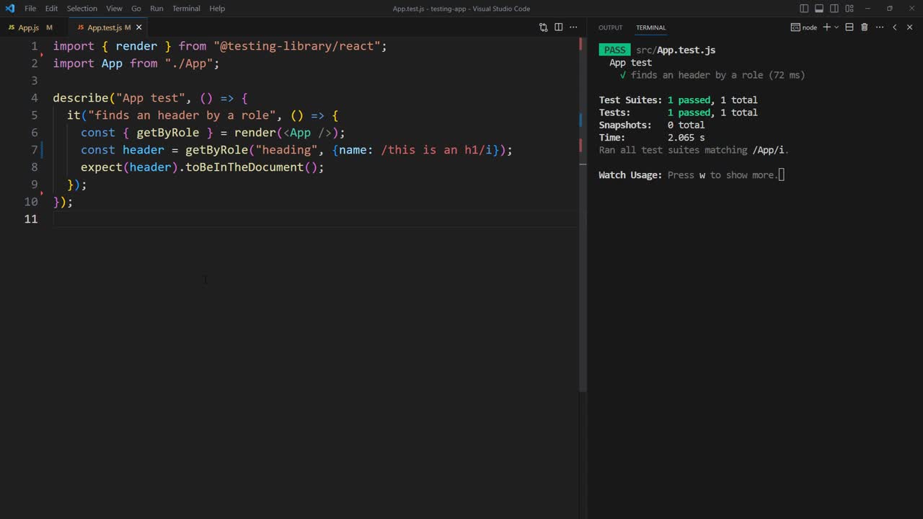Open the Terminal menu
923x519 pixels.
(186, 9)
